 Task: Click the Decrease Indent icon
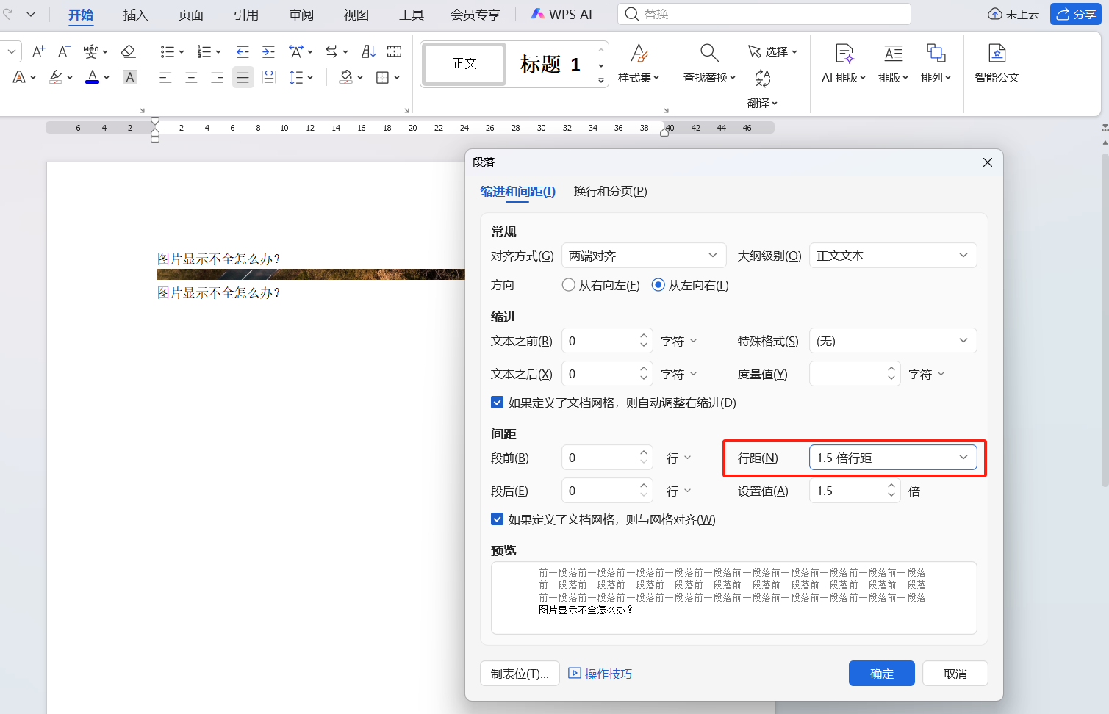[x=243, y=51]
